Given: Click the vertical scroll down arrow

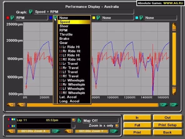Looking at the screenshot, I should tap(174, 91).
